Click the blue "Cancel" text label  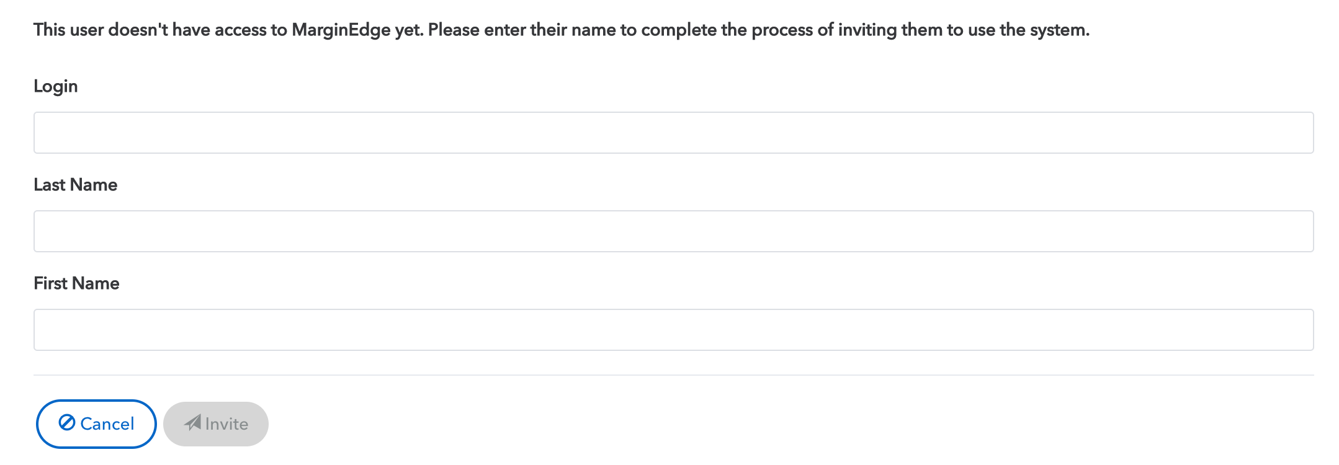pyautogui.click(x=107, y=424)
